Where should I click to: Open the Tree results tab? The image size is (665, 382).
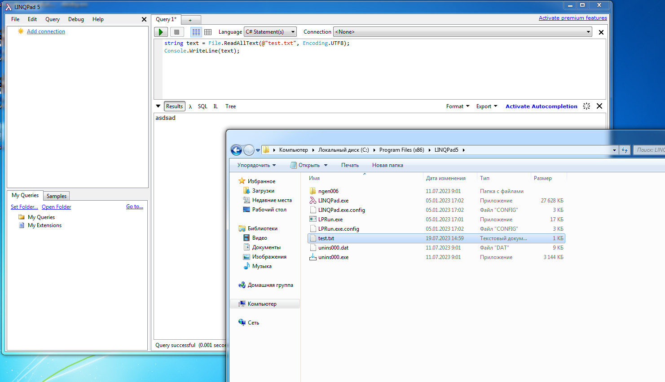230,106
